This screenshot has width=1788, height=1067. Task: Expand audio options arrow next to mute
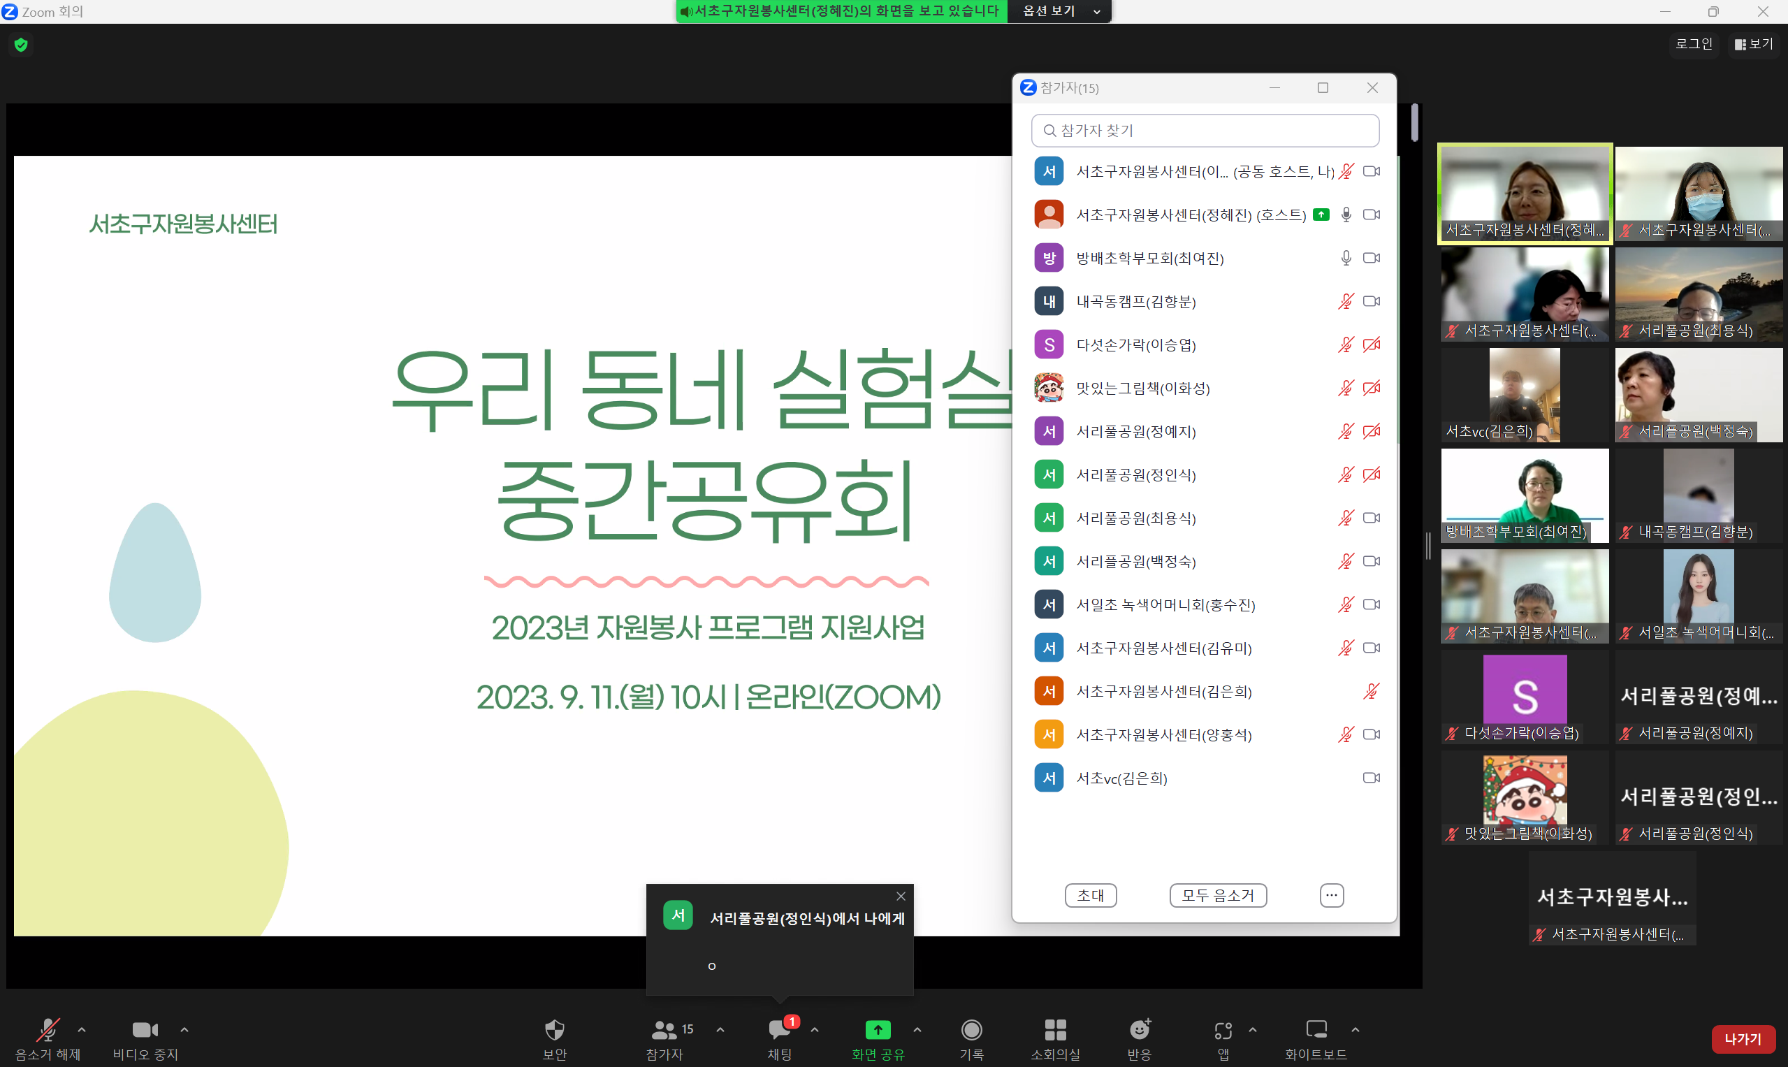point(82,1029)
